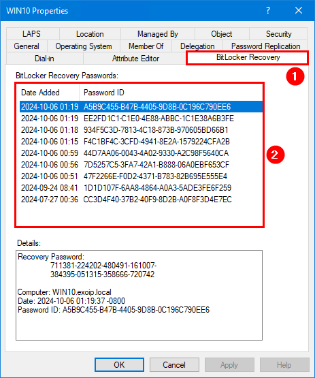Click the OK button
The width and height of the screenshot is (315, 378).
pos(119,364)
